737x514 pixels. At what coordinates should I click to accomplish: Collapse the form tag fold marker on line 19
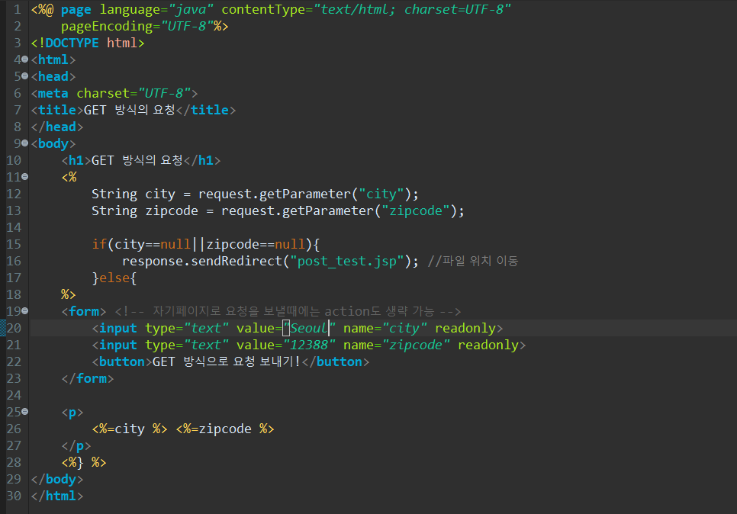coord(25,311)
